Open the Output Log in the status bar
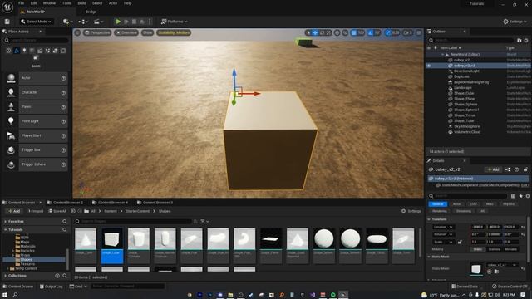532x299 pixels. click(x=52, y=287)
